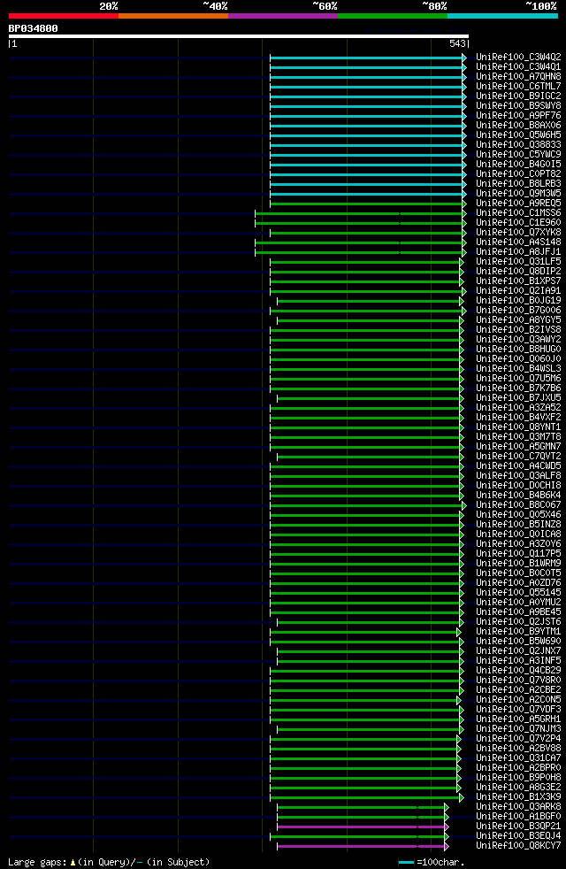Open the UniRef100_A8JFJ1 entry
Screen dimensions: 566x869
click(518, 252)
